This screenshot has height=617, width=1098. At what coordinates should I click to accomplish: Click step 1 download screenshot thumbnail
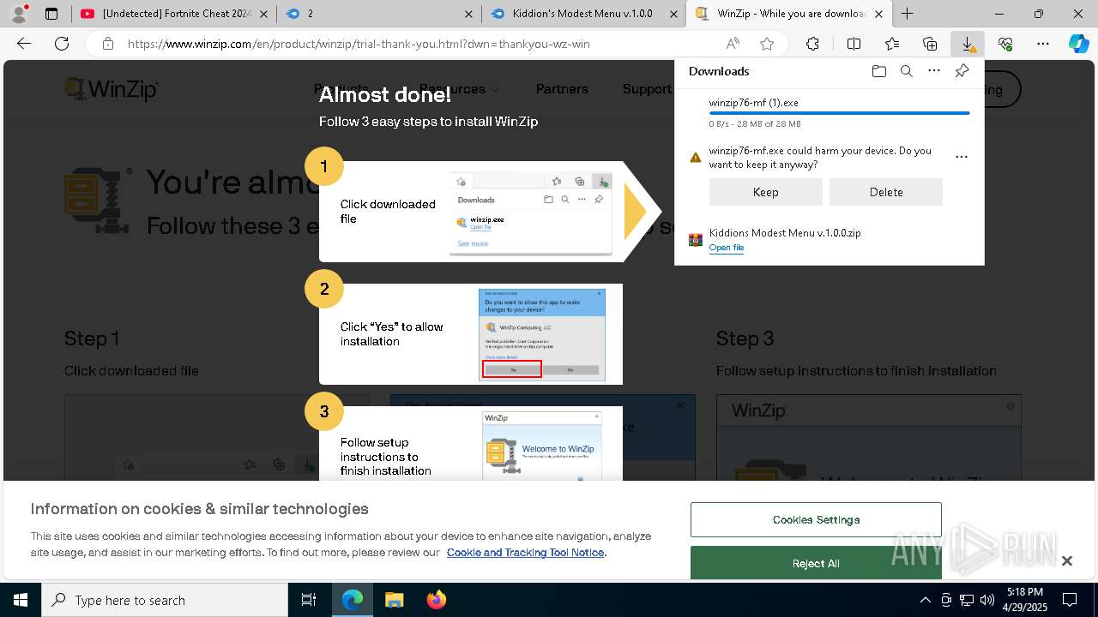point(531,213)
